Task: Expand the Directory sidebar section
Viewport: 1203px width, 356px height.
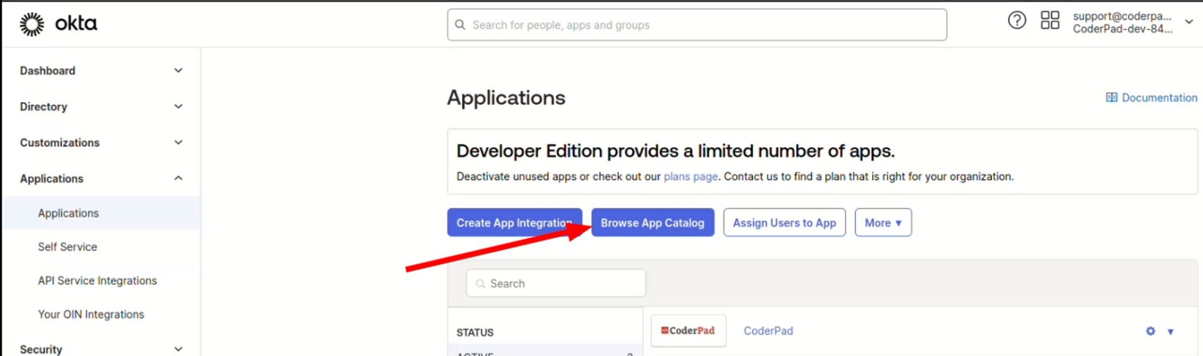Action: [178, 107]
